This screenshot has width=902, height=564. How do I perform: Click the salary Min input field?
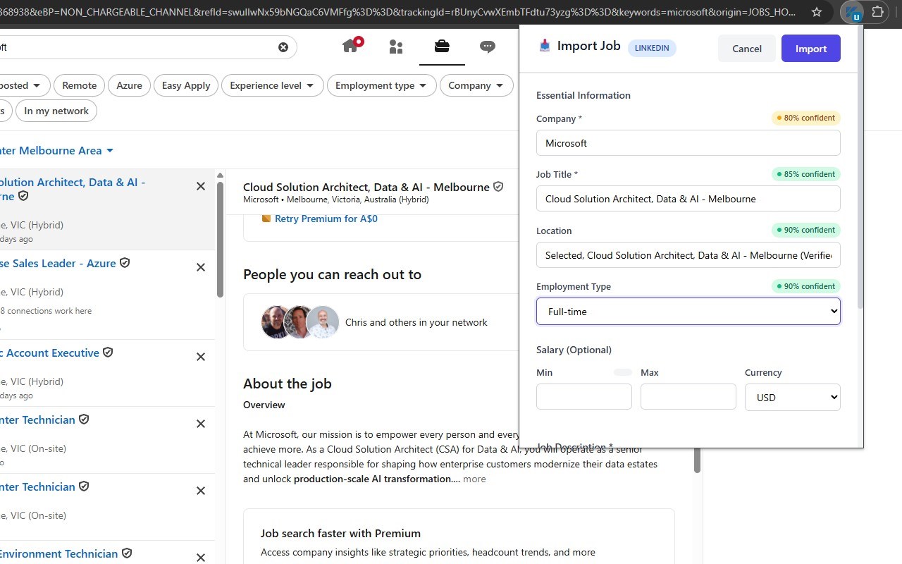(x=584, y=397)
